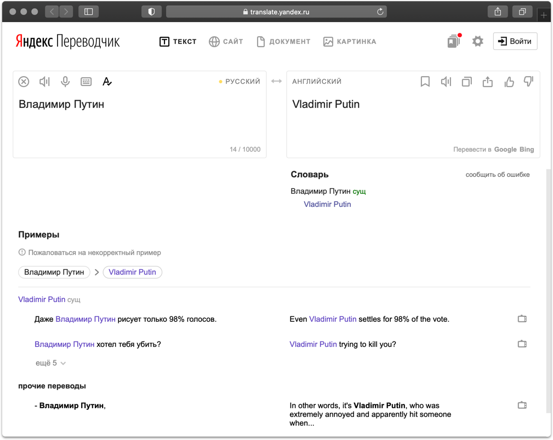The height and width of the screenshot is (440, 553).
Task: Rate the translation with thumbs up
Action: (509, 82)
